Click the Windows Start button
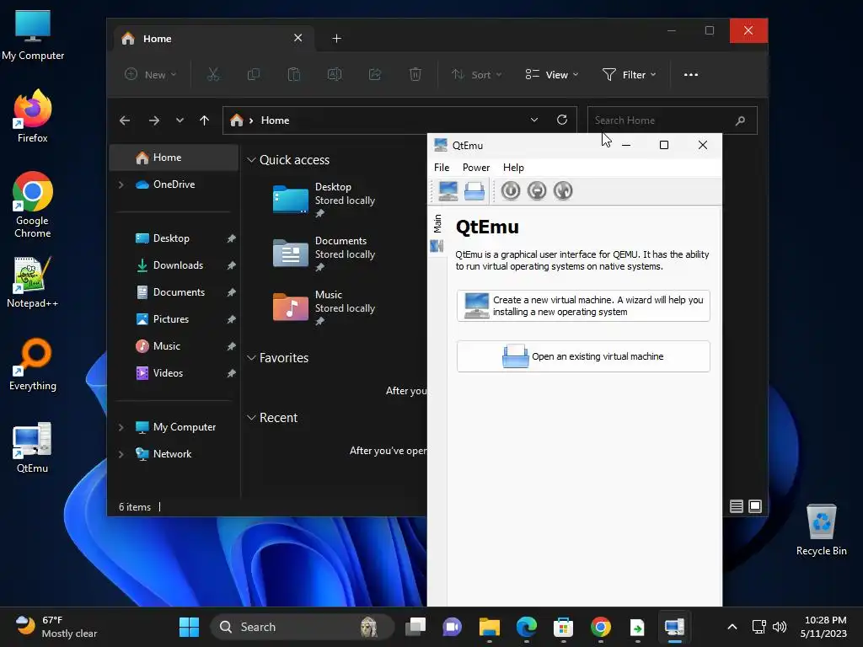 (190, 627)
